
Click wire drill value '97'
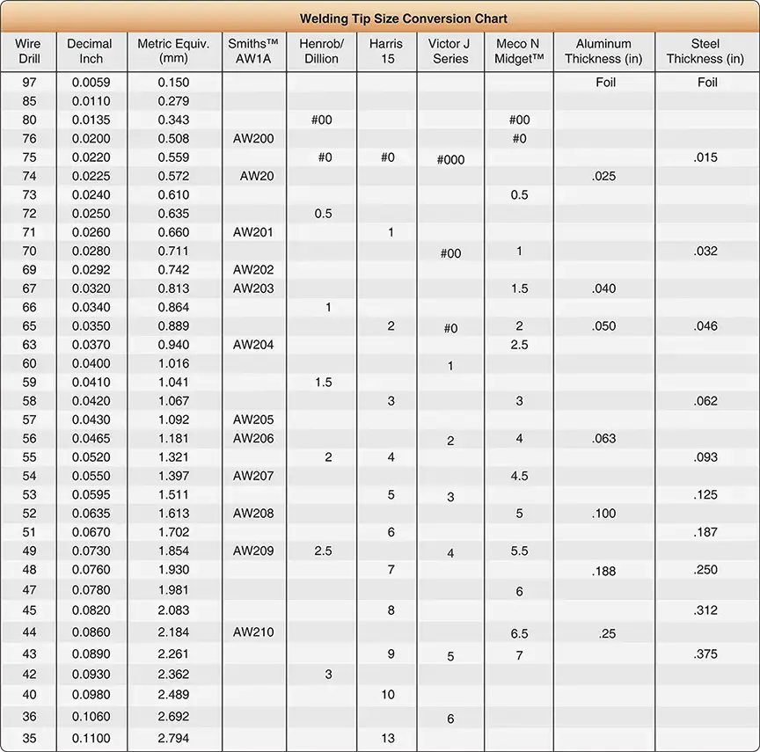click(x=29, y=83)
